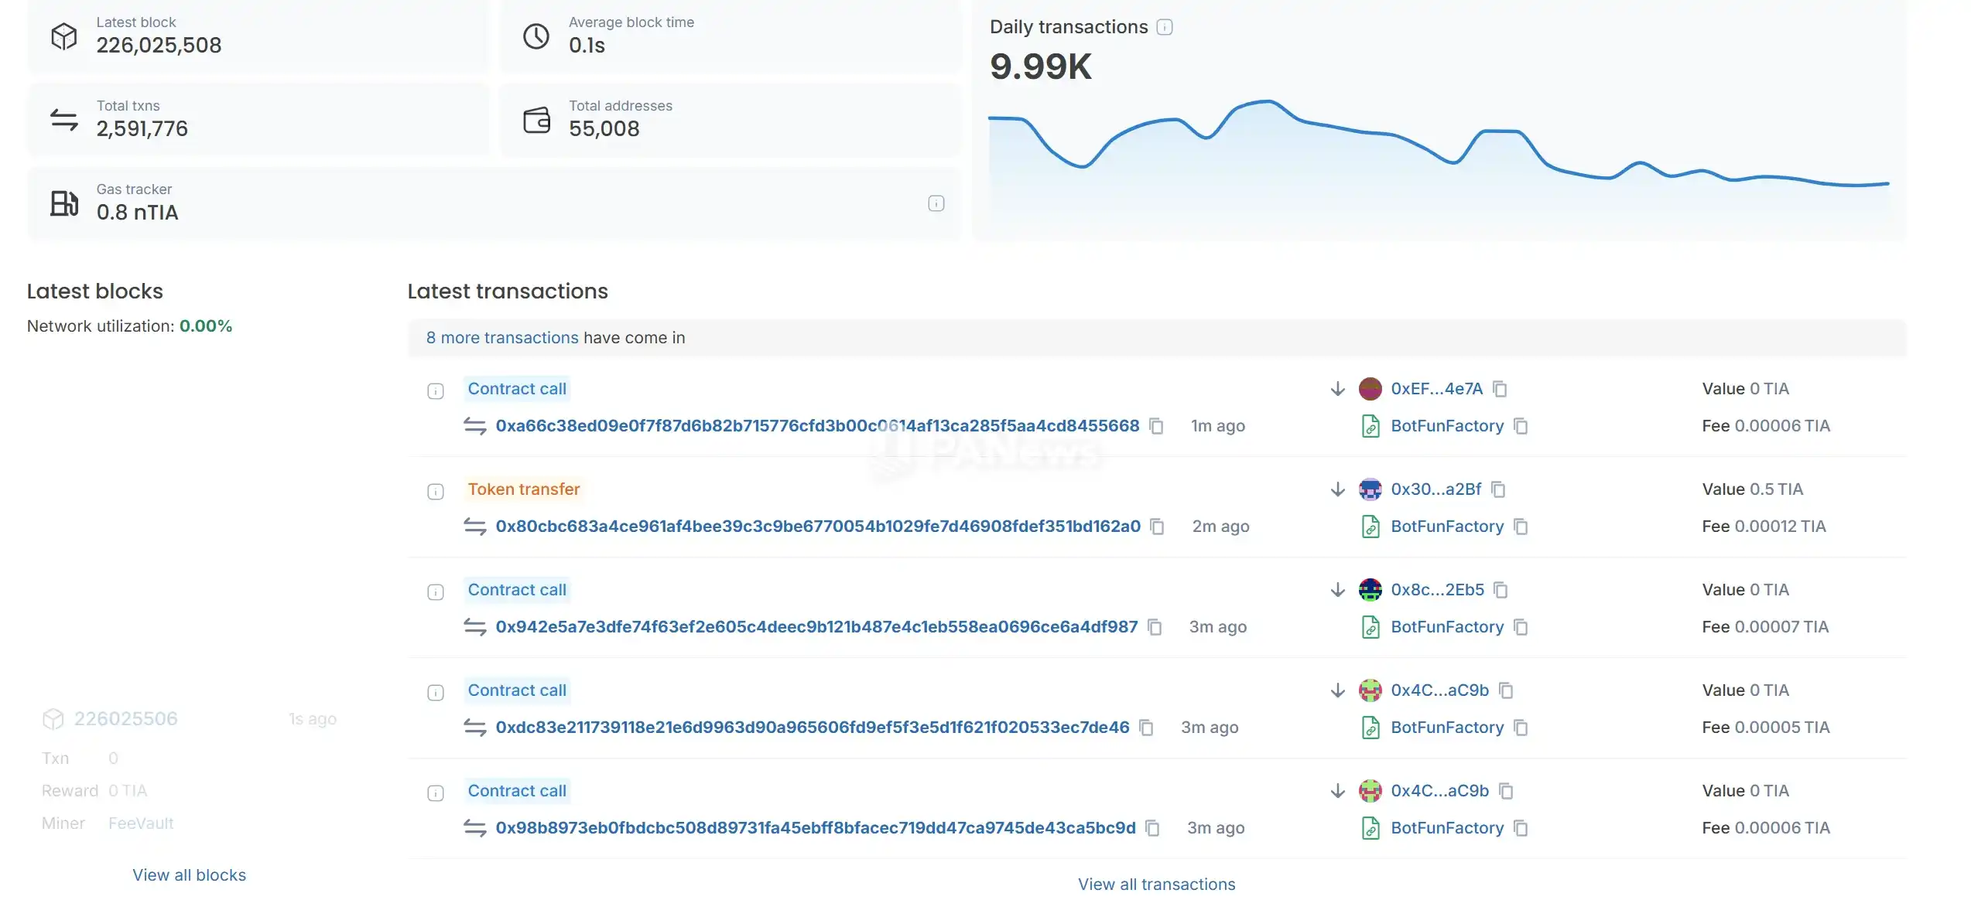The image size is (1971, 900).
Task: Copy address 0xEF...4e7A
Action: 1500,389
